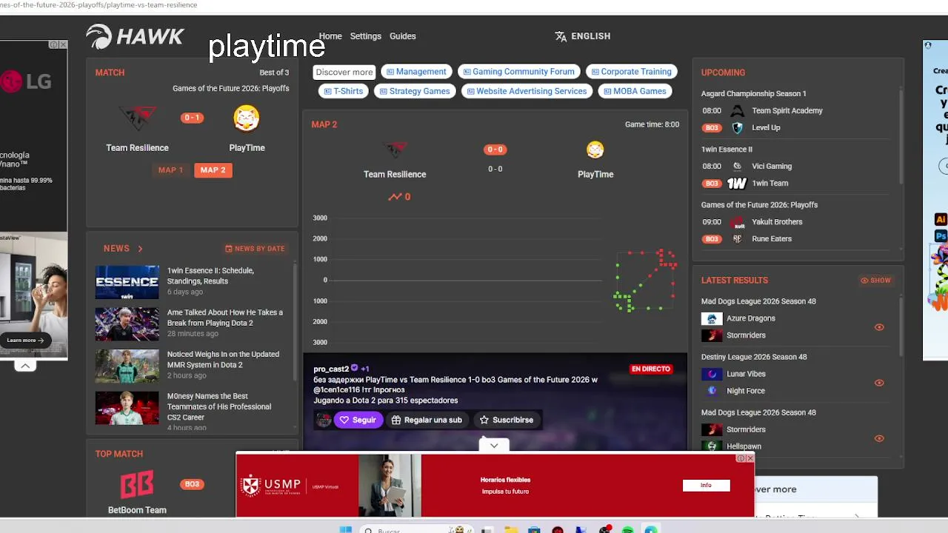Click the Info button on USMP ad

coord(706,486)
